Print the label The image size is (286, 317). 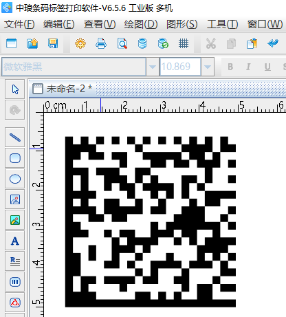coord(101,43)
